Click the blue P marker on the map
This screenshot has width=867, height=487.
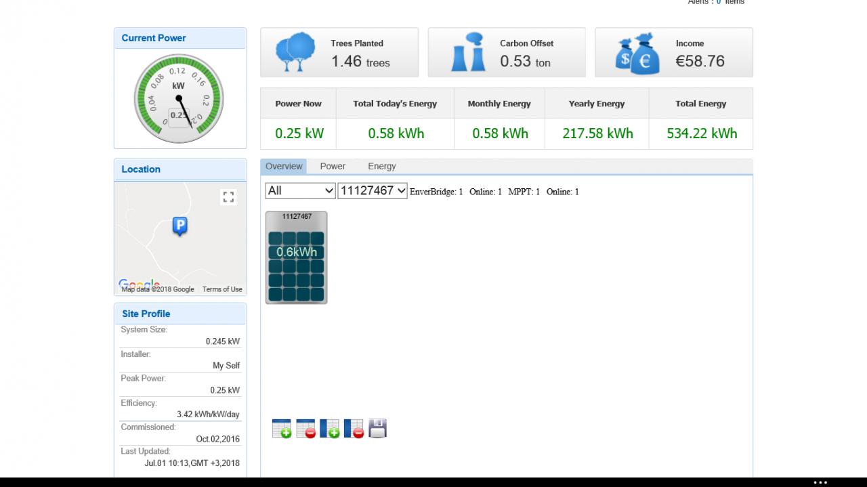pyautogui.click(x=179, y=226)
